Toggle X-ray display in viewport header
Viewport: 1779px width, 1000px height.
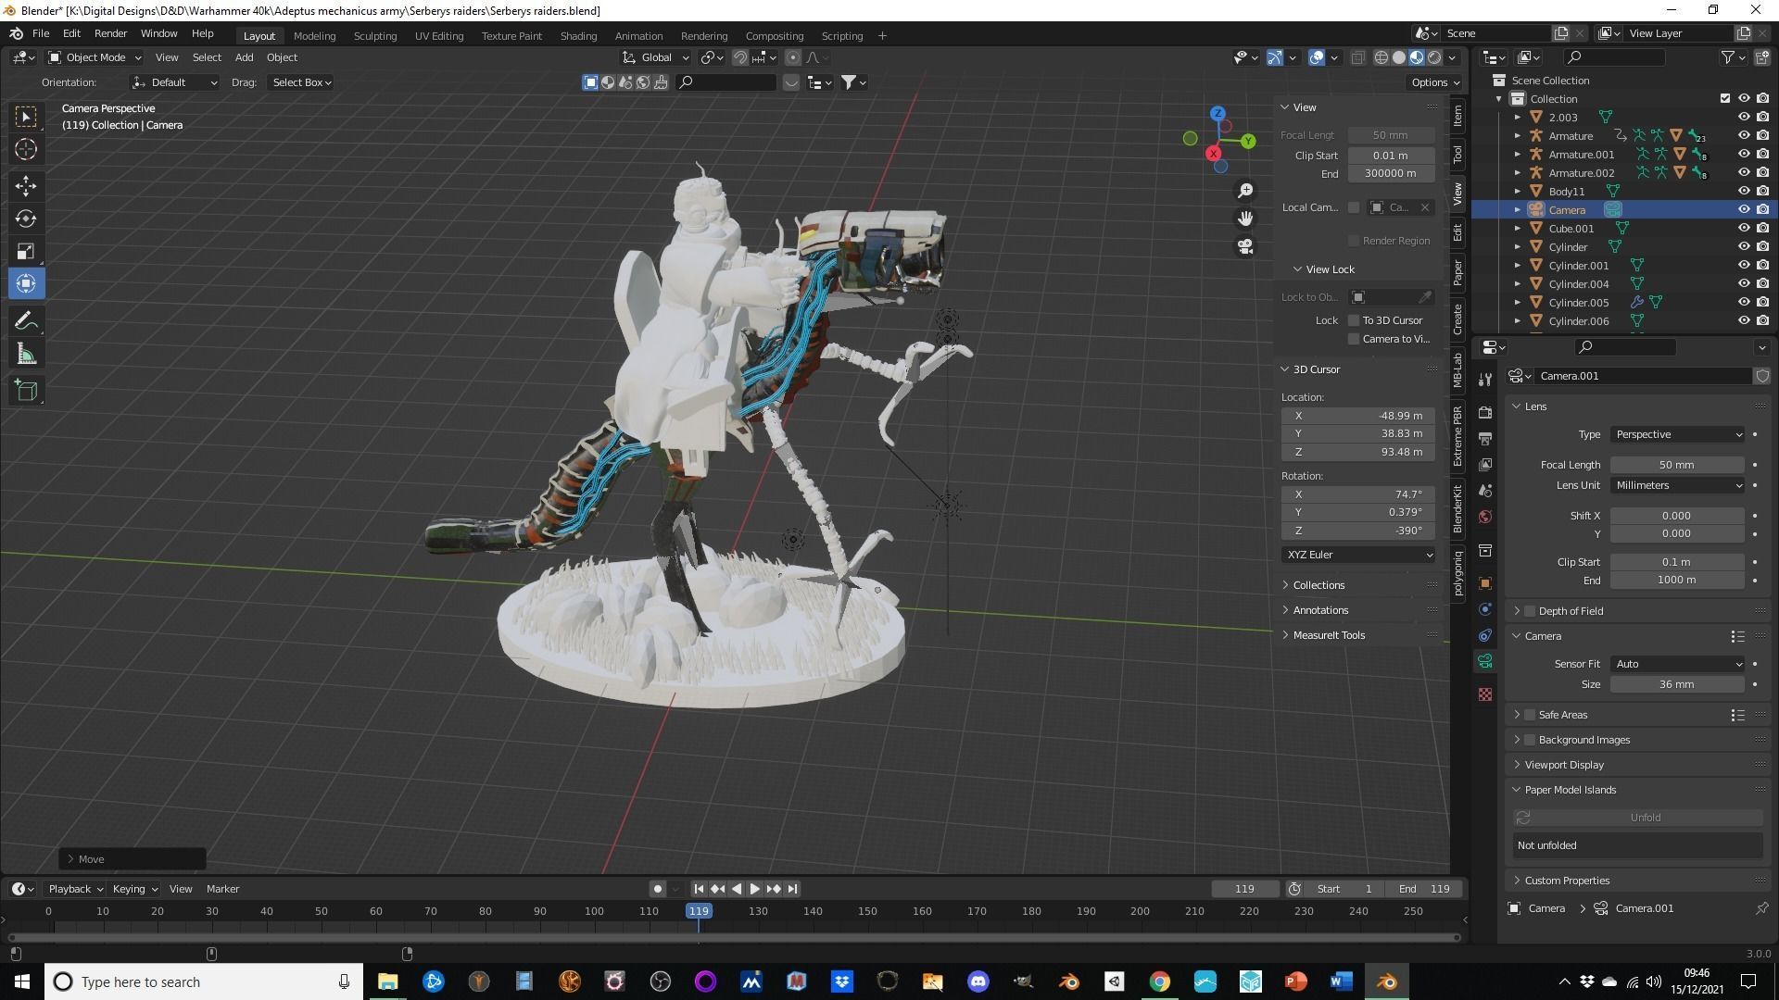click(x=1357, y=57)
